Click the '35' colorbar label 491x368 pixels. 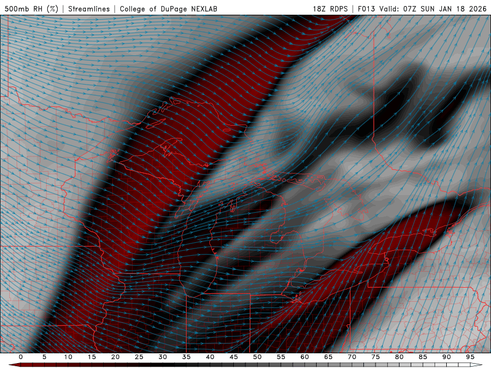point(187,357)
